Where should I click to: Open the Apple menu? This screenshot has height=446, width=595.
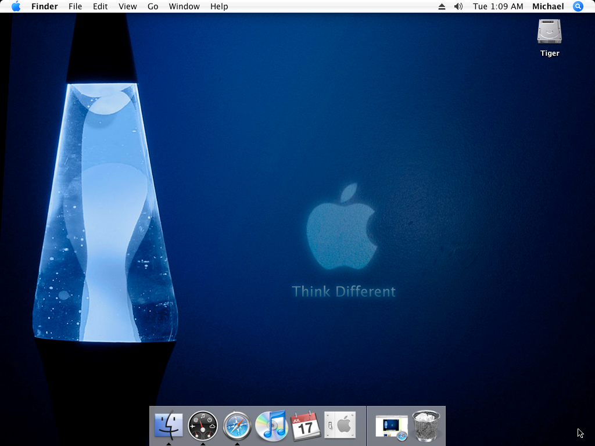click(x=16, y=6)
